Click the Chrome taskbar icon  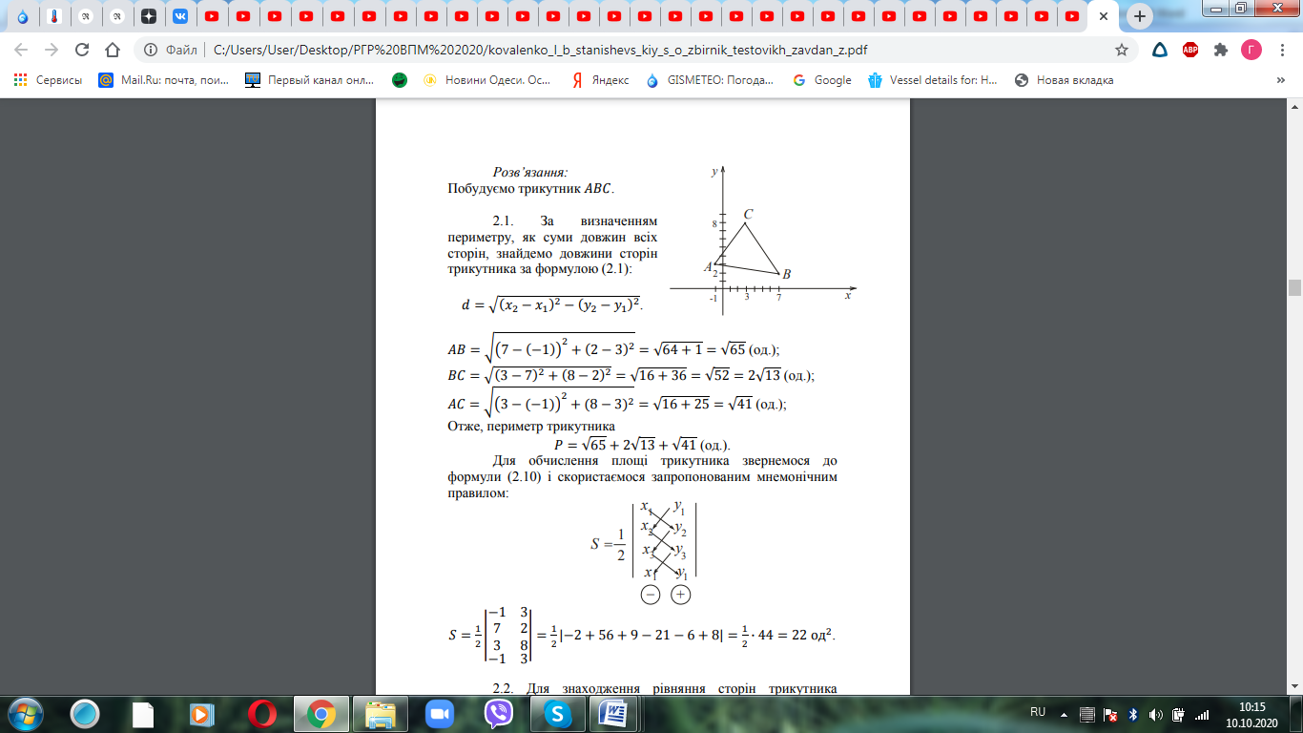[x=321, y=712]
